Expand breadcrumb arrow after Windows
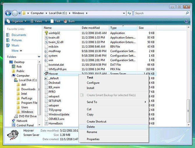Screen dimensions: 195x148 [x=87, y=13]
